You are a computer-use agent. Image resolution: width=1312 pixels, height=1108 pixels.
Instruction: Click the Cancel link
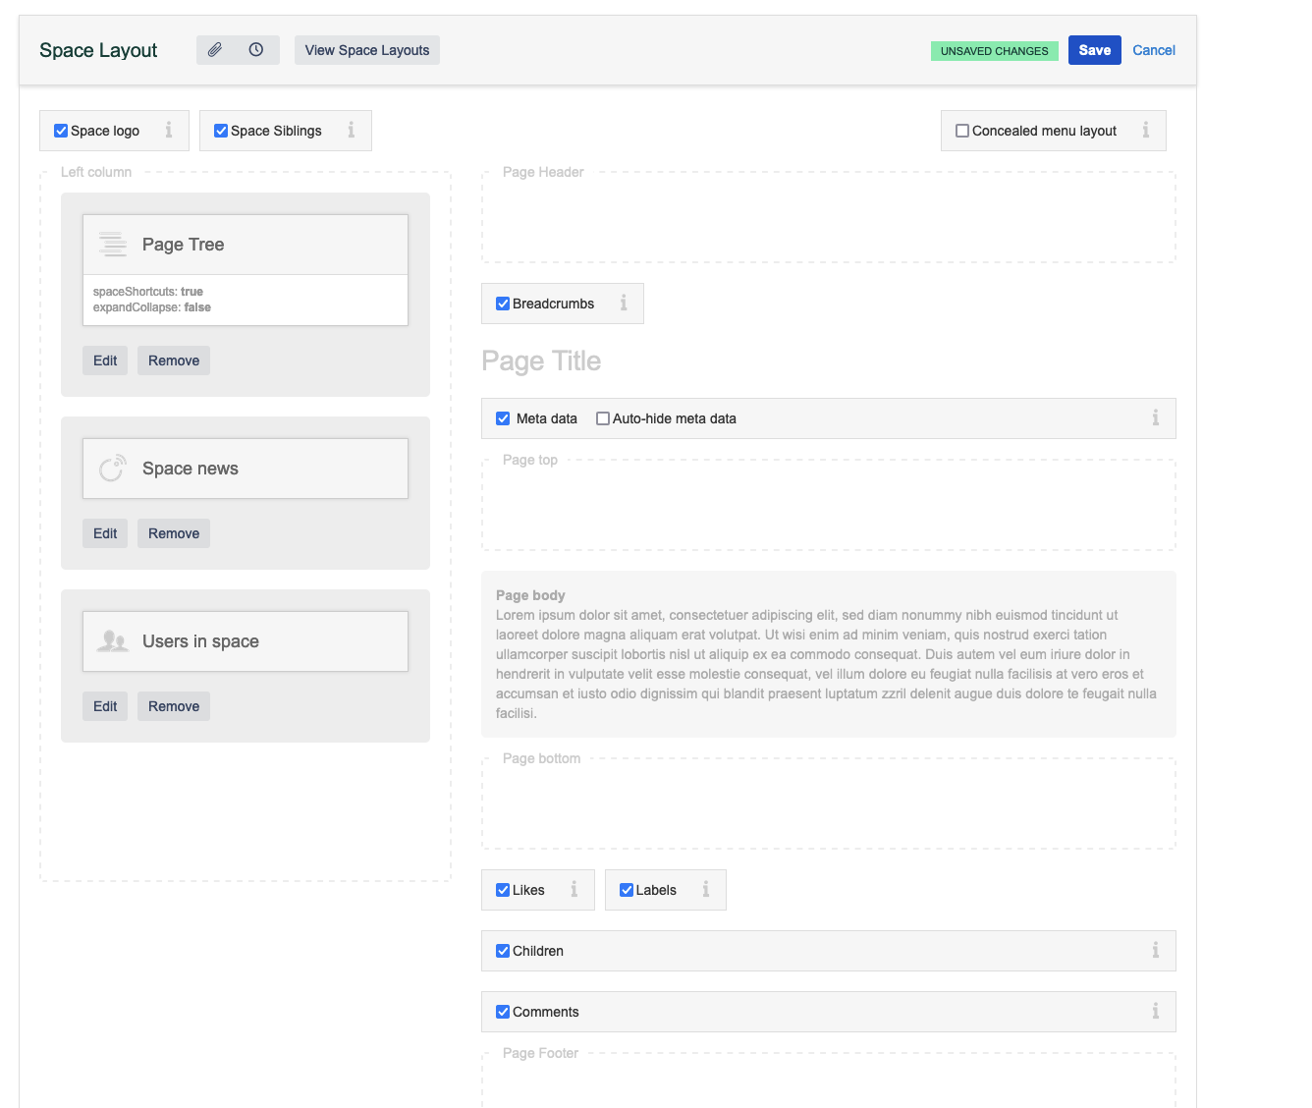tap(1154, 49)
